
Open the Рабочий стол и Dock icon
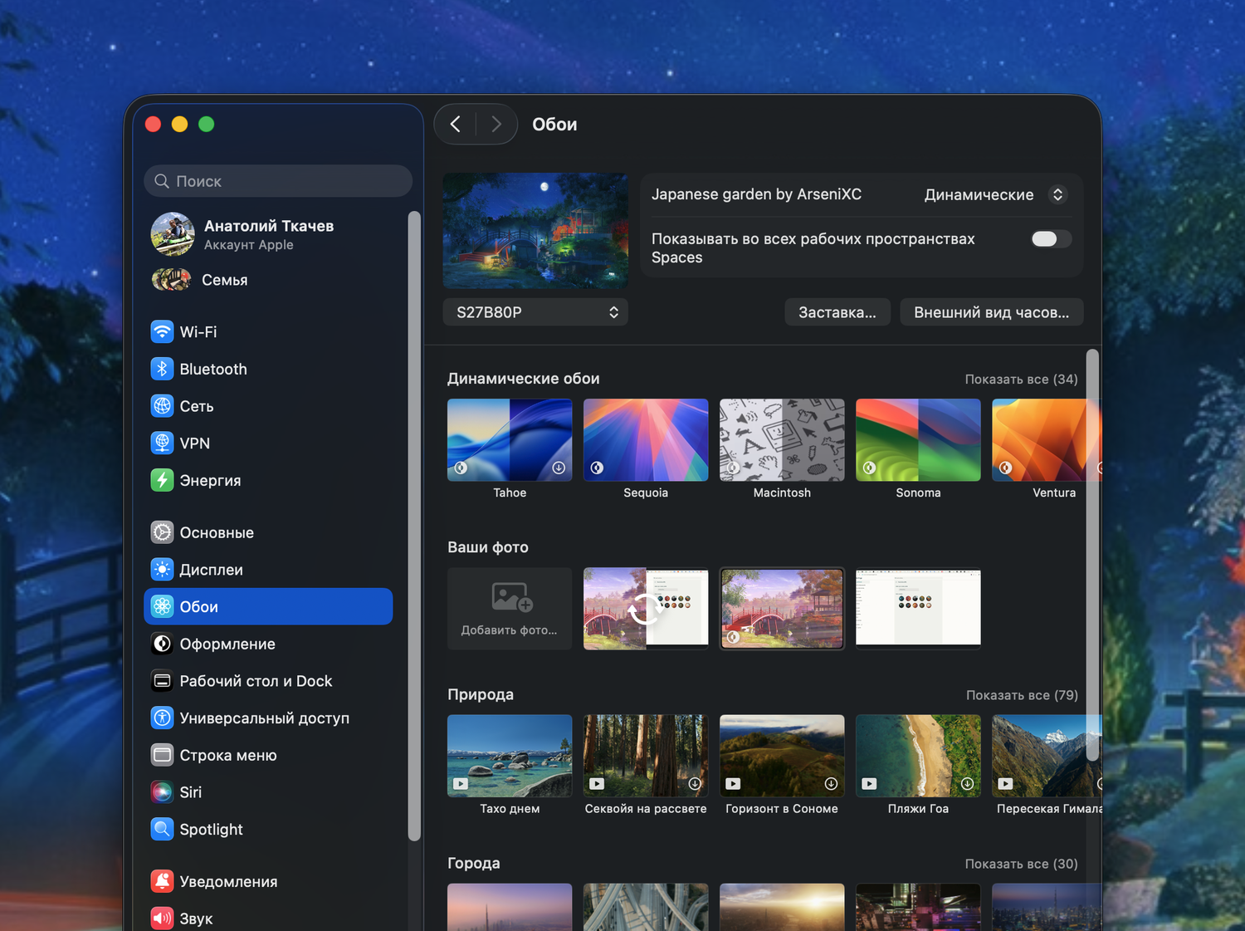162,681
